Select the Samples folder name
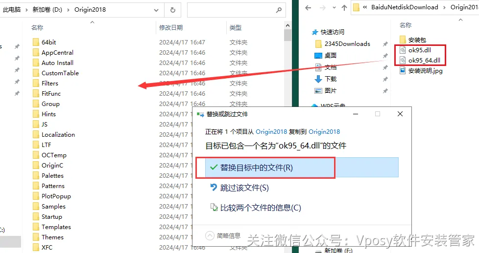The width and height of the screenshot is (479, 253). [x=53, y=207]
